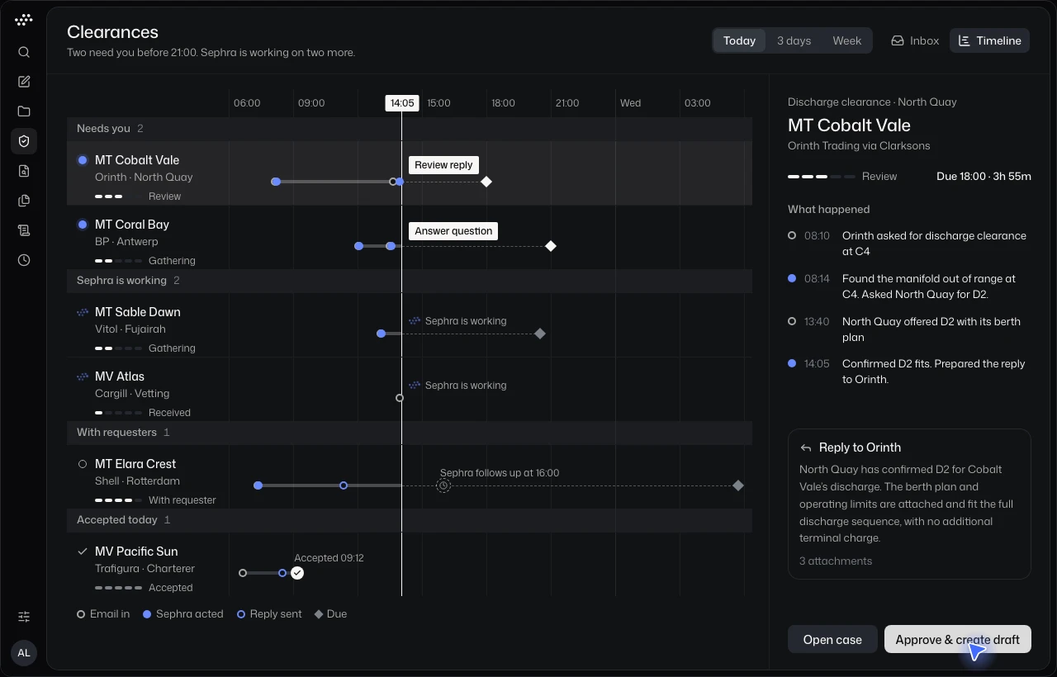This screenshot has height=677, width=1057.
Task: Click the due diamond on Elara Crest timeline
Action: tap(738, 485)
